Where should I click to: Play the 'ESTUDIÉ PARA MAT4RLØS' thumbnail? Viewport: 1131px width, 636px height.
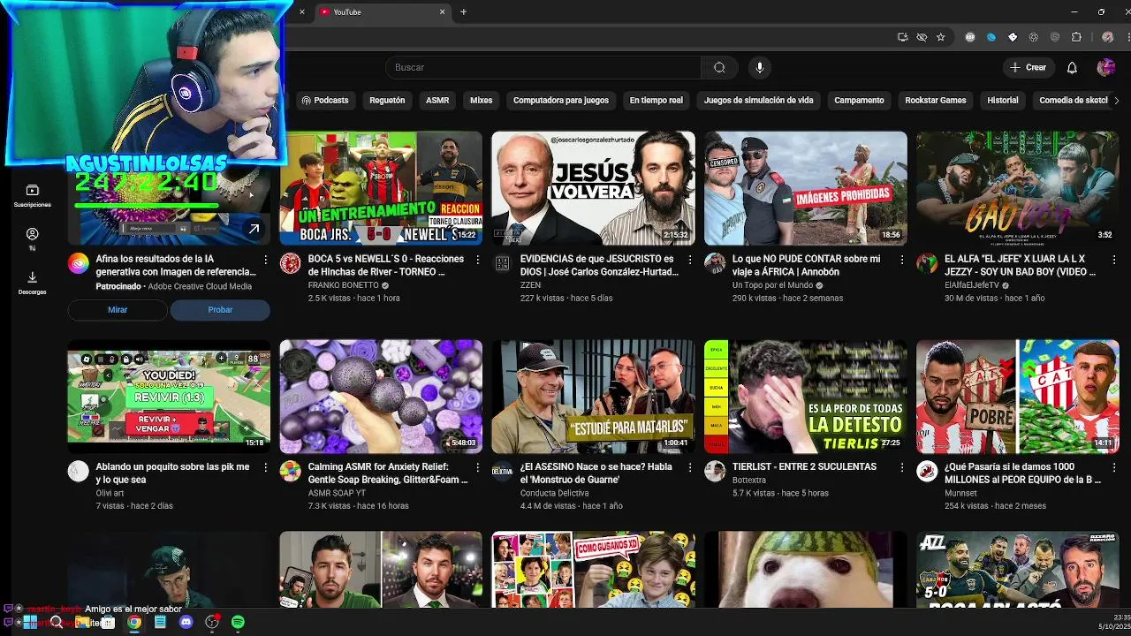(593, 397)
